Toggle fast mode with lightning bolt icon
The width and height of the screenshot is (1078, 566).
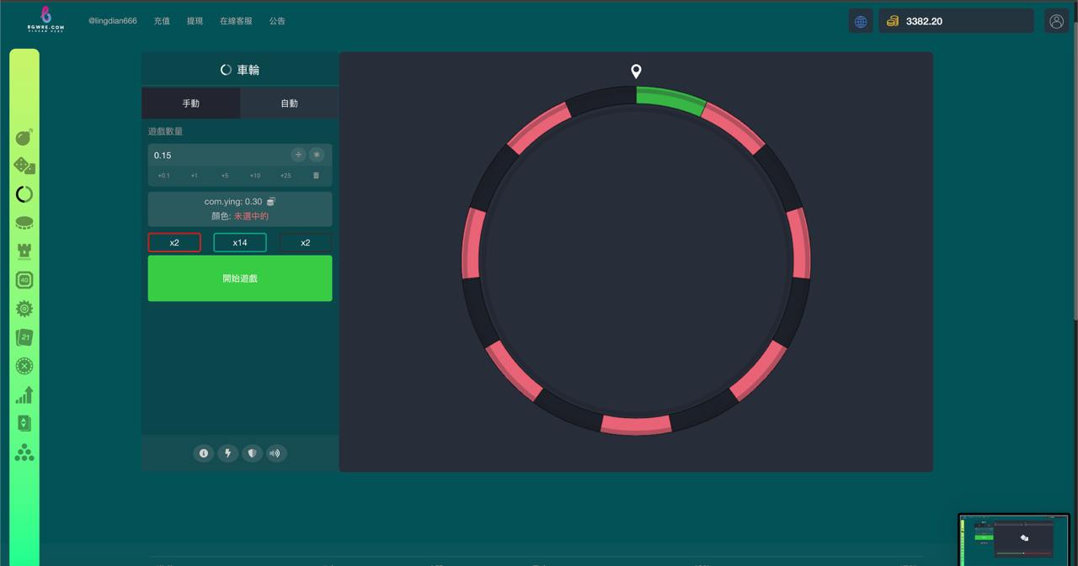[x=227, y=453]
